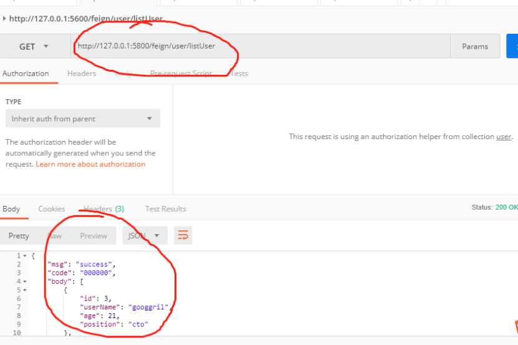Open the user collection link
The image size is (518, 345).
pyautogui.click(x=504, y=137)
